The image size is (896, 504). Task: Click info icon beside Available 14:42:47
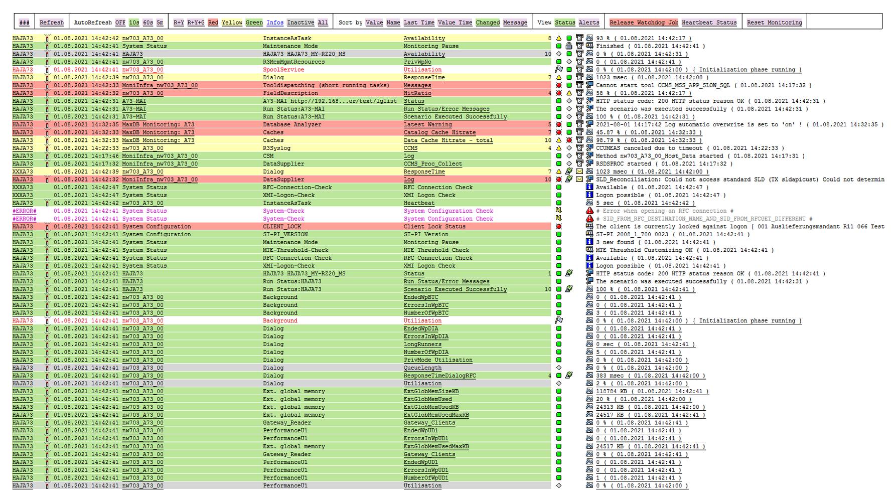point(589,187)
